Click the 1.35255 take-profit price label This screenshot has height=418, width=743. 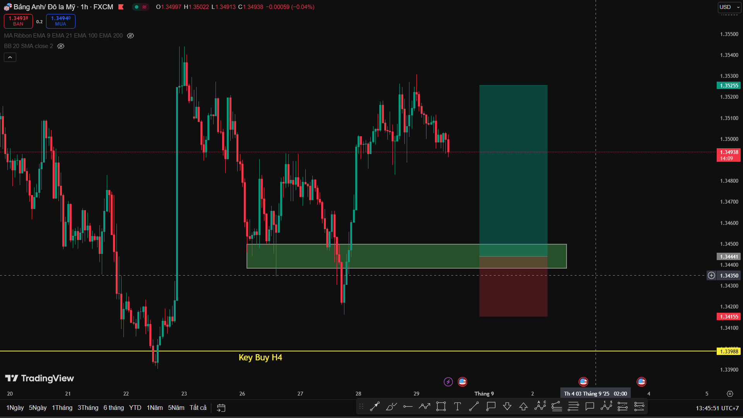point(729,86)
